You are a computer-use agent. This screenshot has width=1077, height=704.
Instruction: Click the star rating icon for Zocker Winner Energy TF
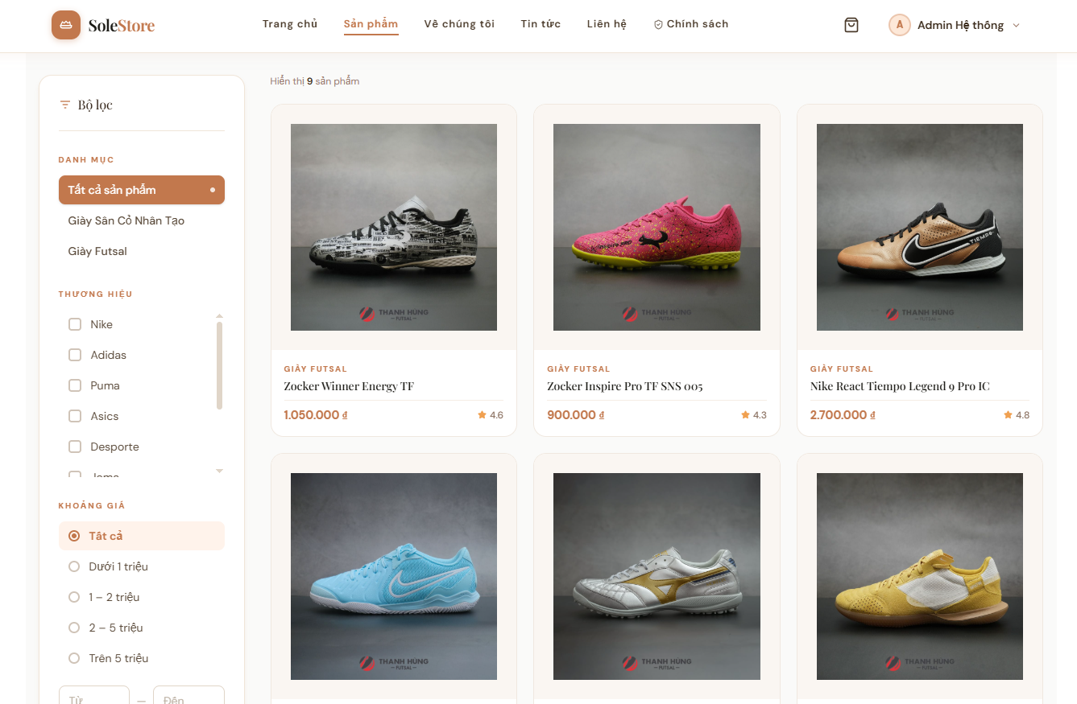pyautogui.click(x=482, y=415)
